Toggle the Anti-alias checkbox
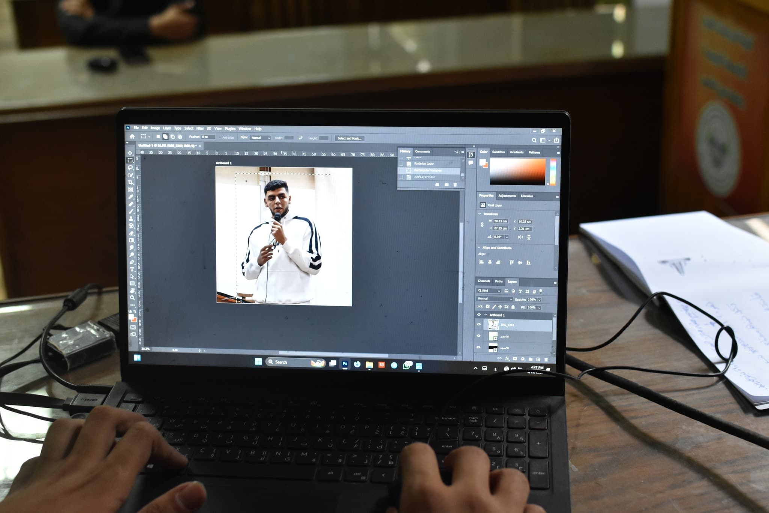769x513 pixels. click(x=220, y=138)
